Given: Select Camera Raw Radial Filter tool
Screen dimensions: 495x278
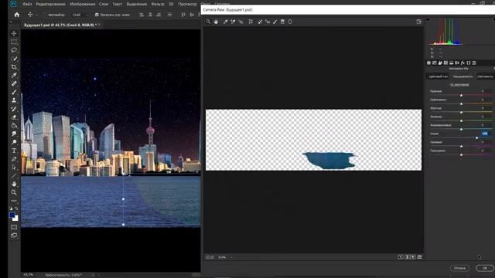Looking at the screenshot, I should [290, 22].
